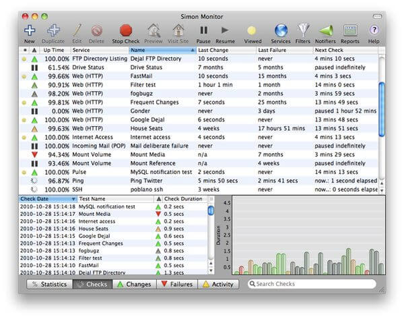Select check entry at 2010-10-28 15:14:15
The width and height of the screenshot is (404, 319).
(113, 236)
